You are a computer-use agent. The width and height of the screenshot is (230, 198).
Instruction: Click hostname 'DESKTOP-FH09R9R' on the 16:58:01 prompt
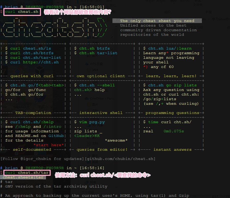(x=44, y=7)
